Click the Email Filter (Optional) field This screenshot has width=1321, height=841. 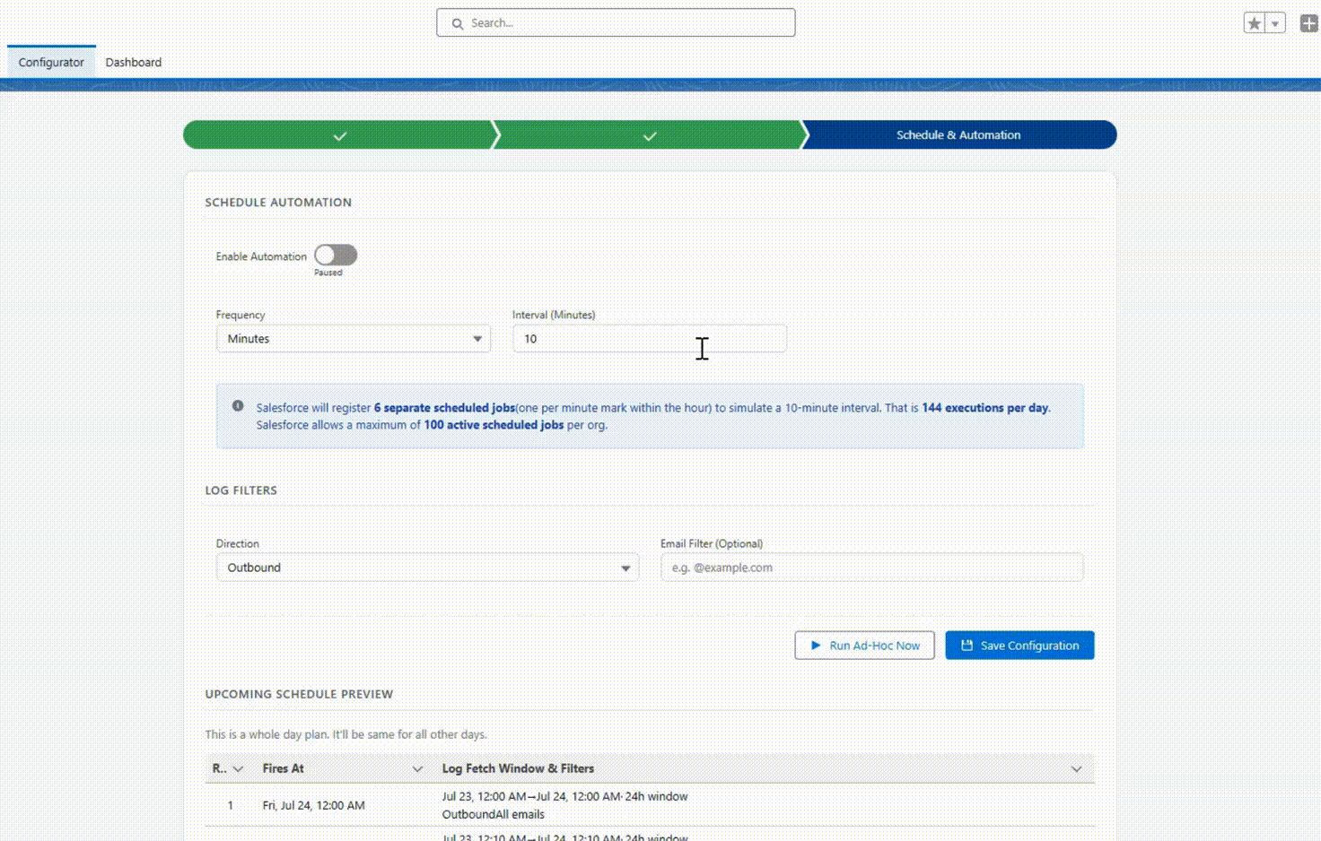pyautogui.click(x=872, y=568)
